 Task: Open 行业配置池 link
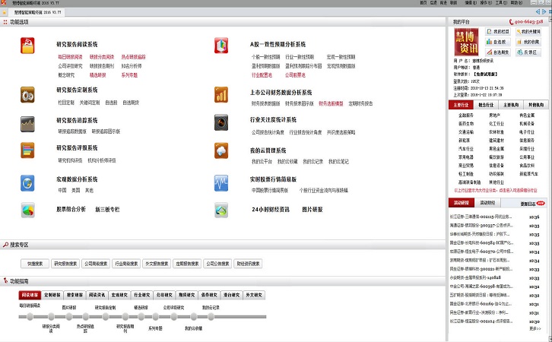point(262,75)
